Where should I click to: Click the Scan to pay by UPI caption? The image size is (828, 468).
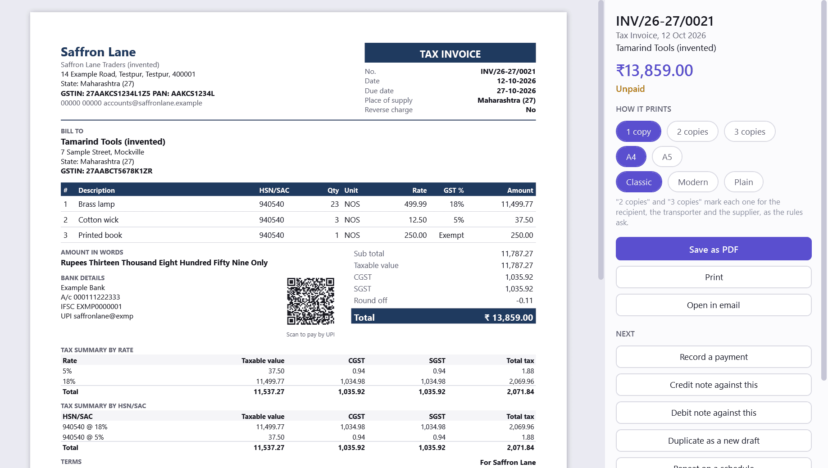point(310,335)
